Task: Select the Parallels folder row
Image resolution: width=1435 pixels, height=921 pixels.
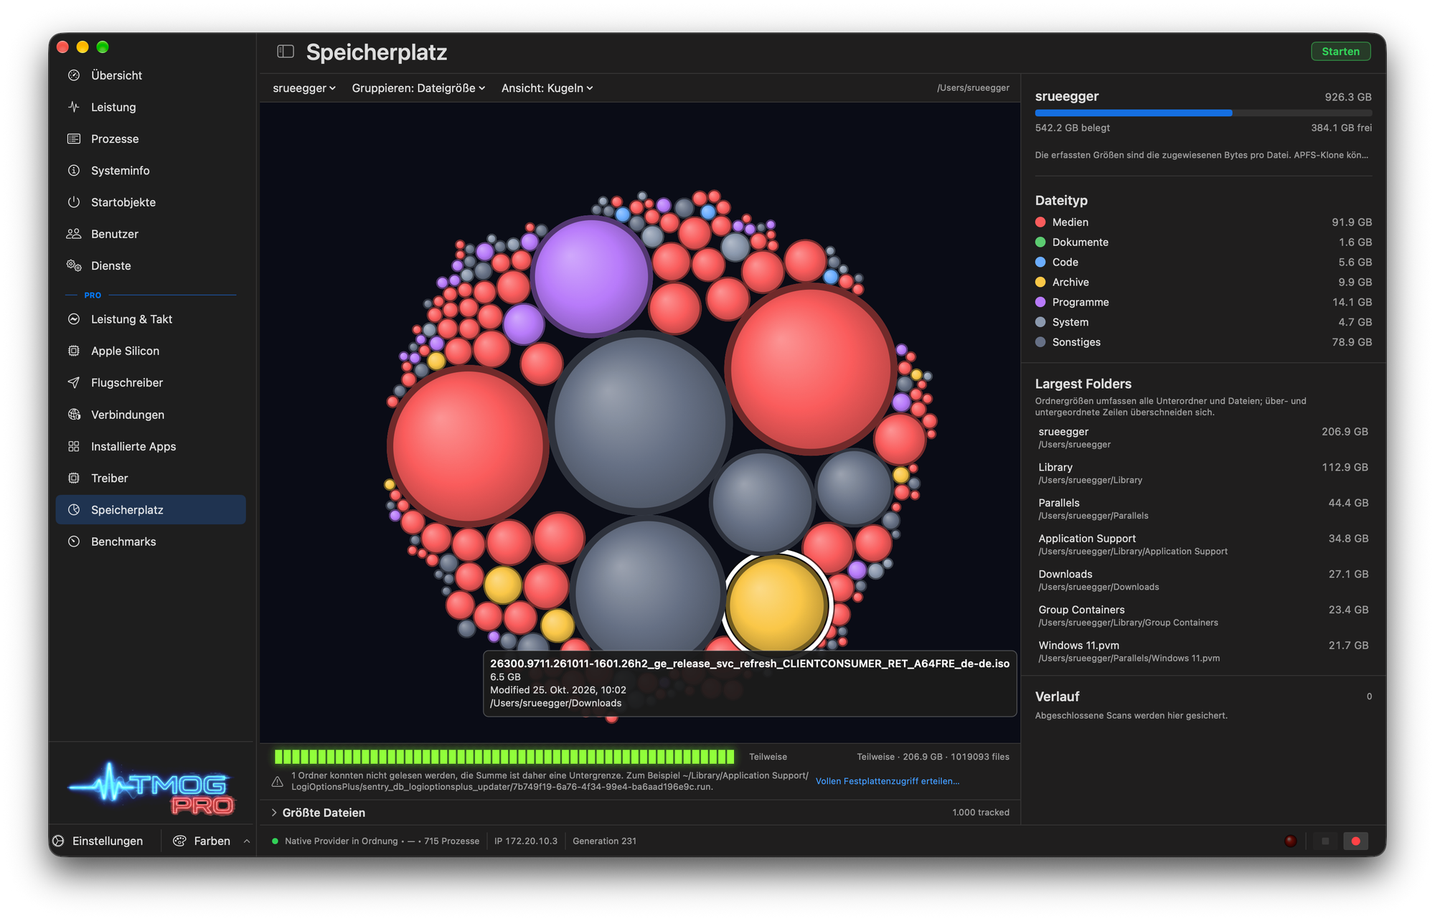Action: click(1203, 509)
